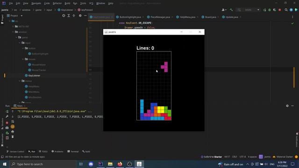
Task: Click the Collapse All icon in Project panel
Action: pos(74,15)
